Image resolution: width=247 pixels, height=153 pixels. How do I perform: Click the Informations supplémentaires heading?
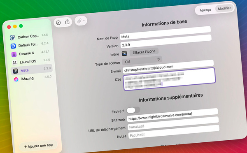tap(171, 97)
